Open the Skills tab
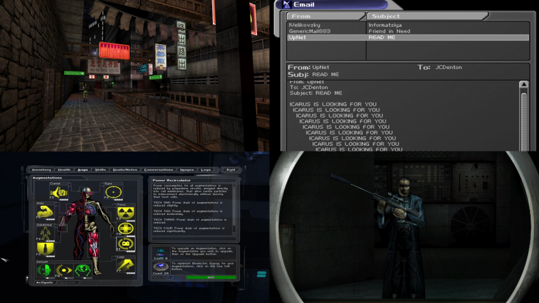This screenshot has height=303, width=539. (100, 169)
